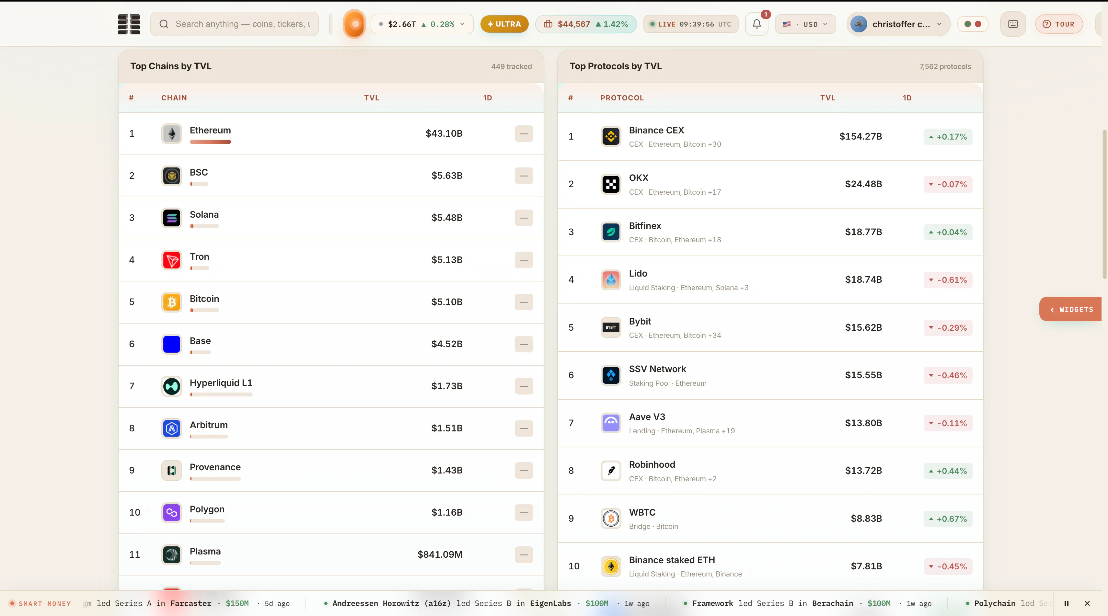Open the christoffer account menu
The image size is (1108, 616).
pyautogui.click(x=898, y=24)
